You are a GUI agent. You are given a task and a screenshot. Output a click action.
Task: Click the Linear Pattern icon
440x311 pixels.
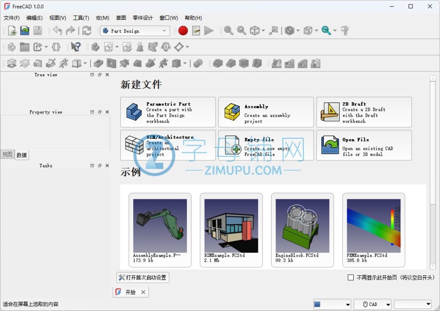tap(289, 64)
